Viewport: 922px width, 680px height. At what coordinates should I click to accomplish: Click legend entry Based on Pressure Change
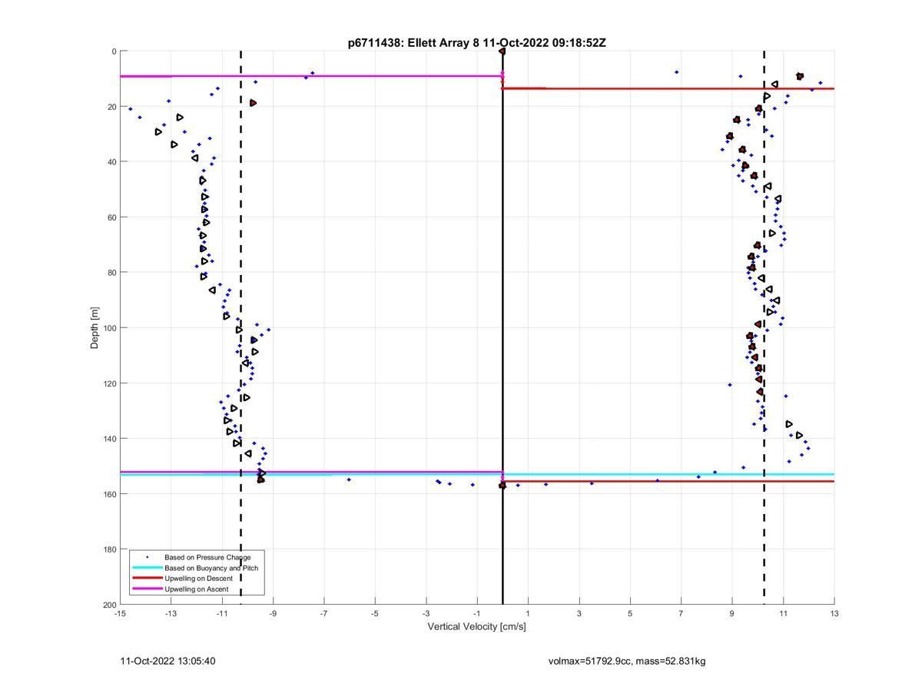207,557
